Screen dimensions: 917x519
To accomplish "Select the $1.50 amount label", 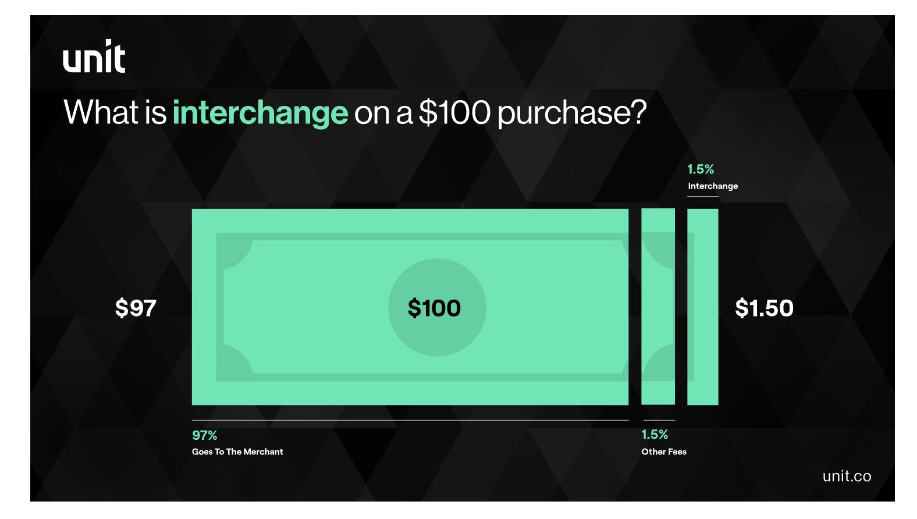I will (x=764, y=308).
